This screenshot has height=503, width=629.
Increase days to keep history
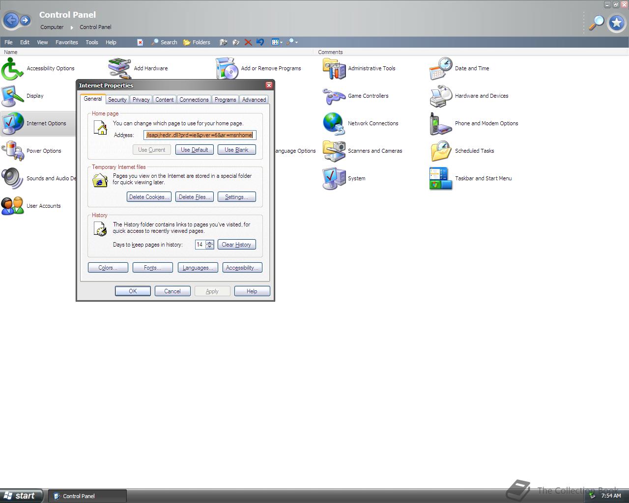coord(210,242)
